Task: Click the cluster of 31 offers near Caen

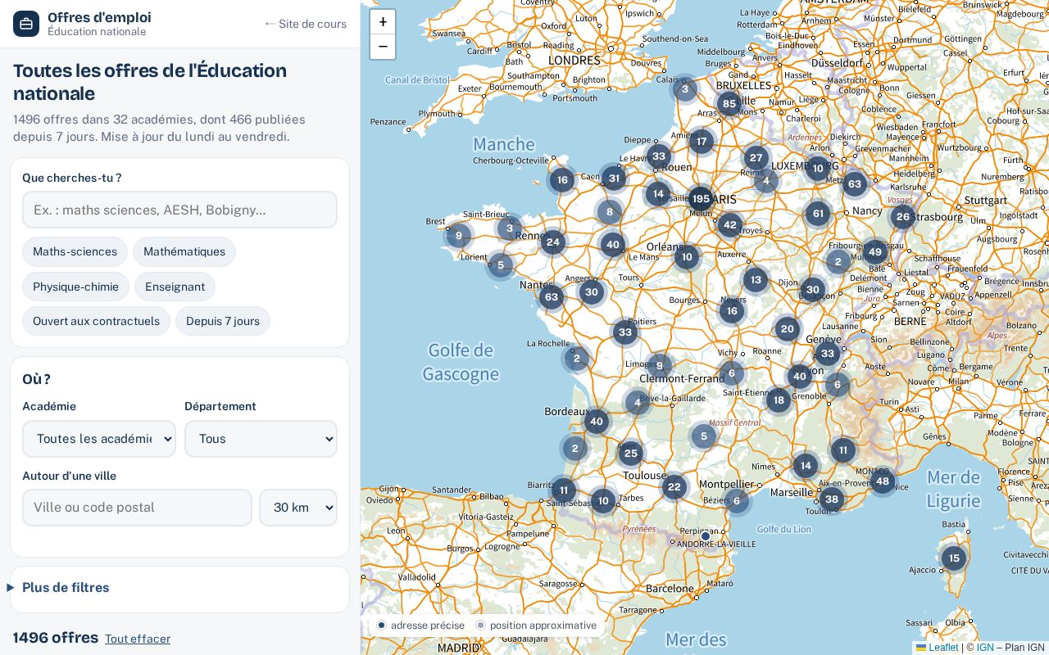Action: click(x=614, y=178)
